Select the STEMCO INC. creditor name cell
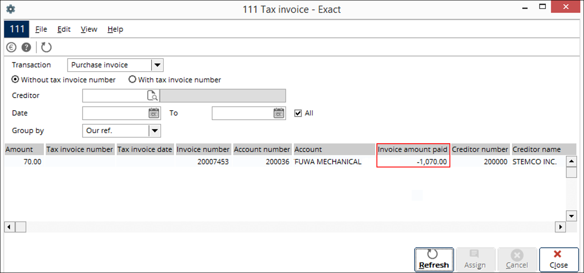Image resolution: width=584 pixels, height=273 pixels. click(x=539, y=162)
